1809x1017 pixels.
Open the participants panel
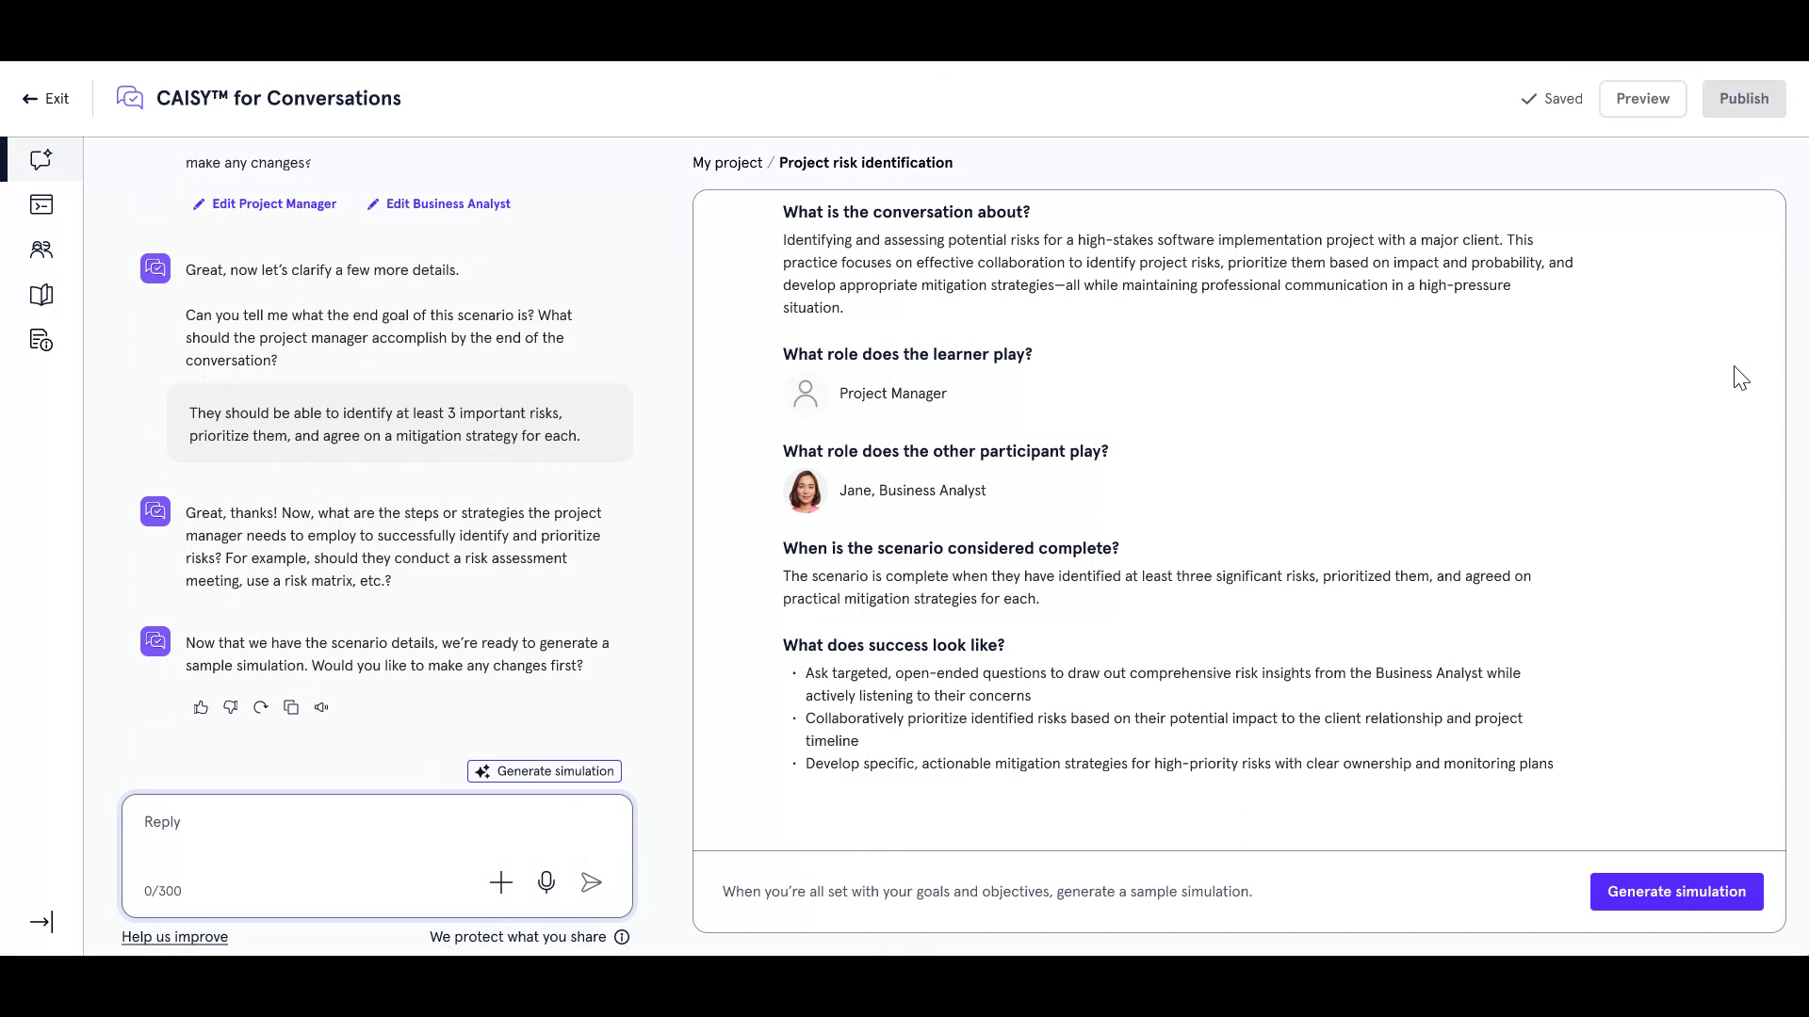(x=40, y=250)
